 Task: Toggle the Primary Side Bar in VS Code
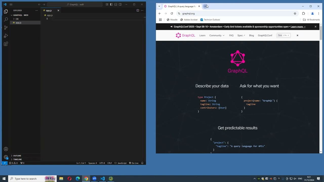(111, 4)
